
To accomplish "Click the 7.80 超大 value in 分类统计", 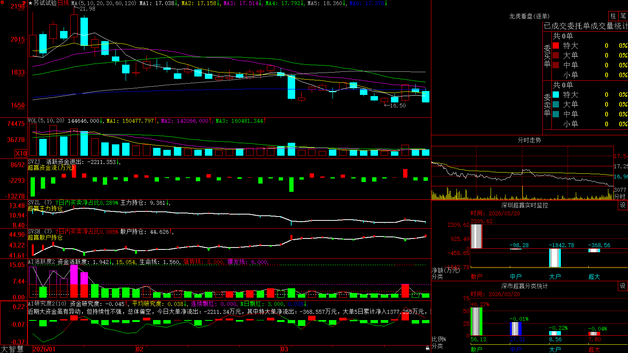I will tap(595, 339).
